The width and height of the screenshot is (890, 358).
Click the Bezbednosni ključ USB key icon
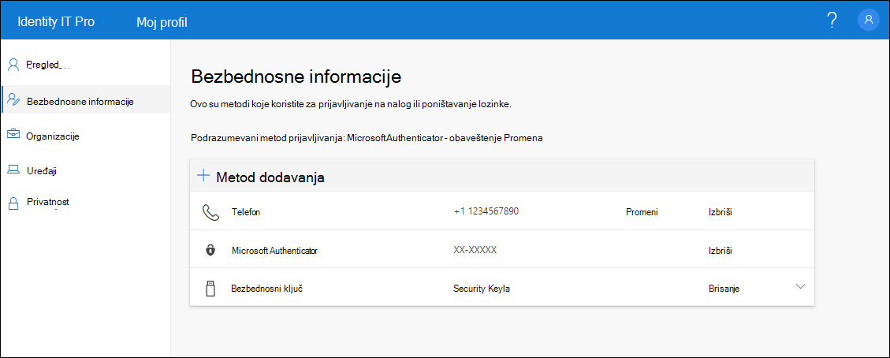click(210, 288)
